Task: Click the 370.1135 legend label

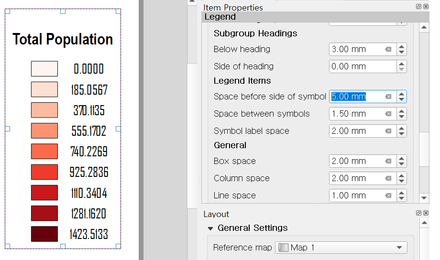Action: pyautogui.click(x=89, y=110)
